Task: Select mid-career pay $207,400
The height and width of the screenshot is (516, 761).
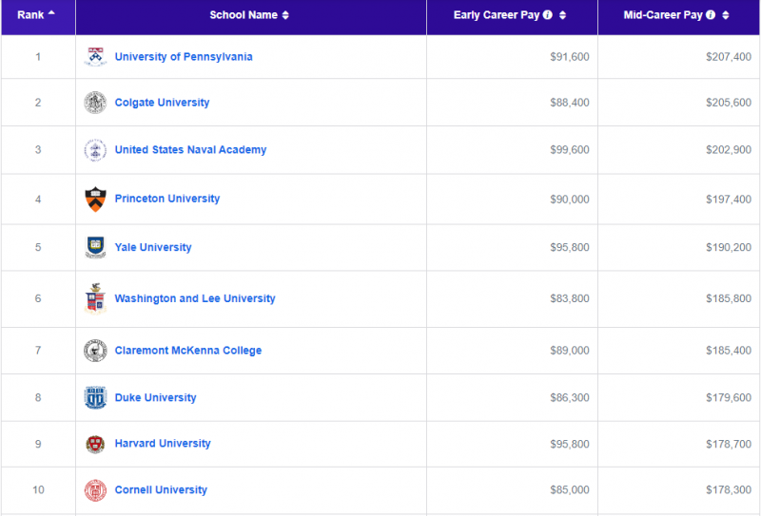Action: (x=729, y=57)
